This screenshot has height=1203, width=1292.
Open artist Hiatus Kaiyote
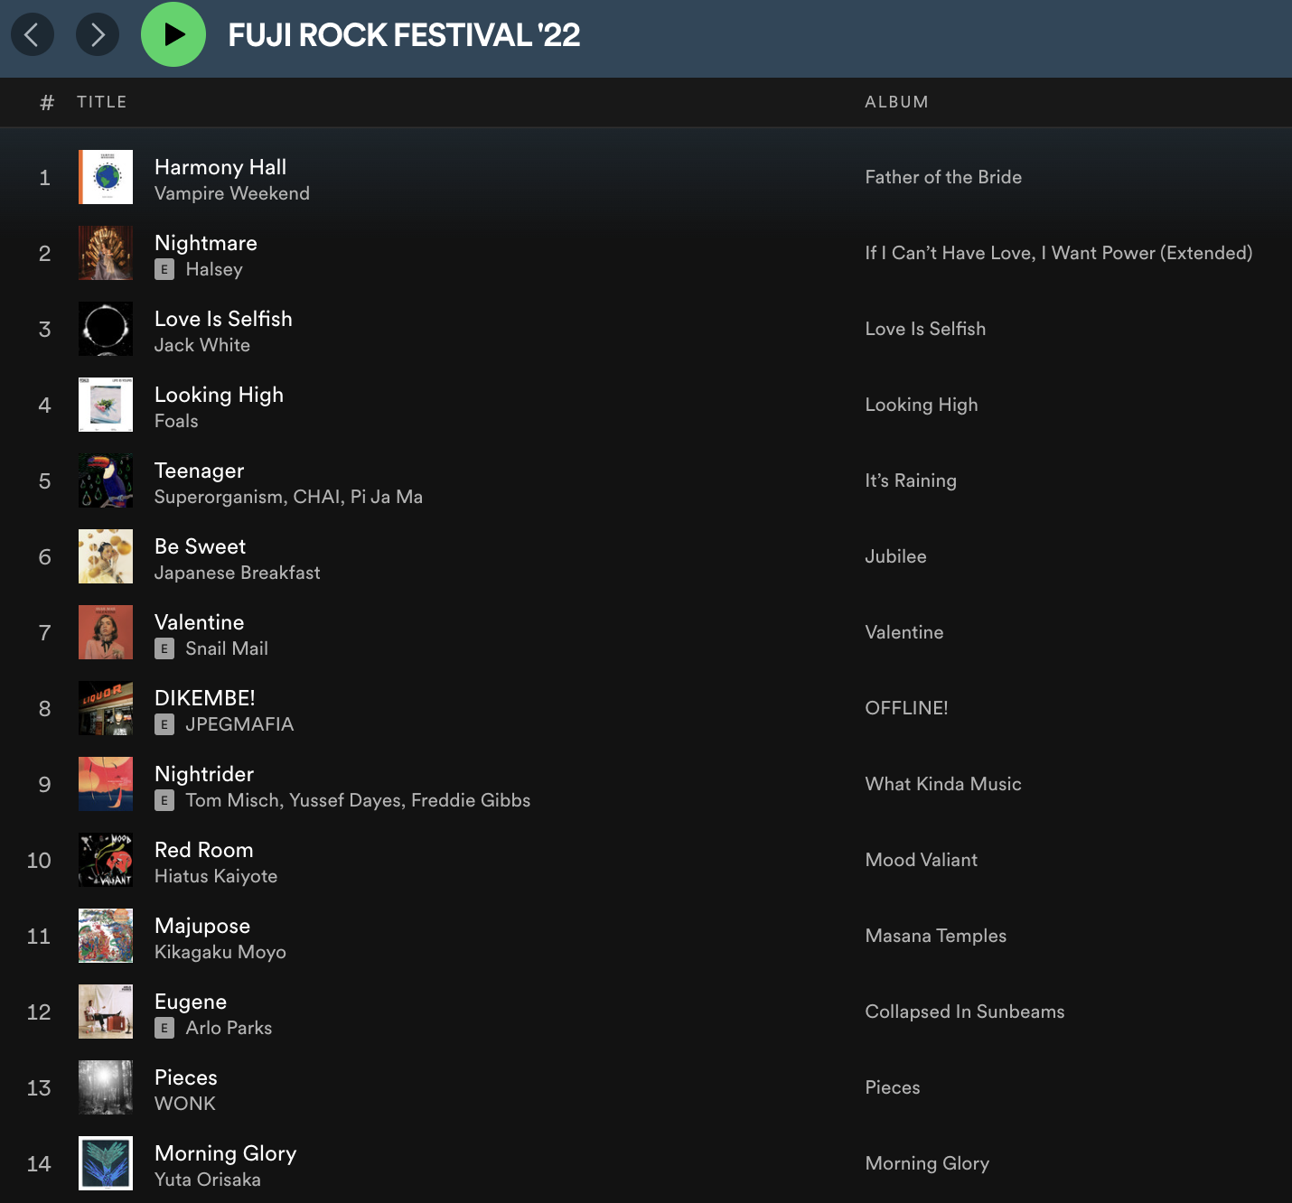tap(216, 876)
